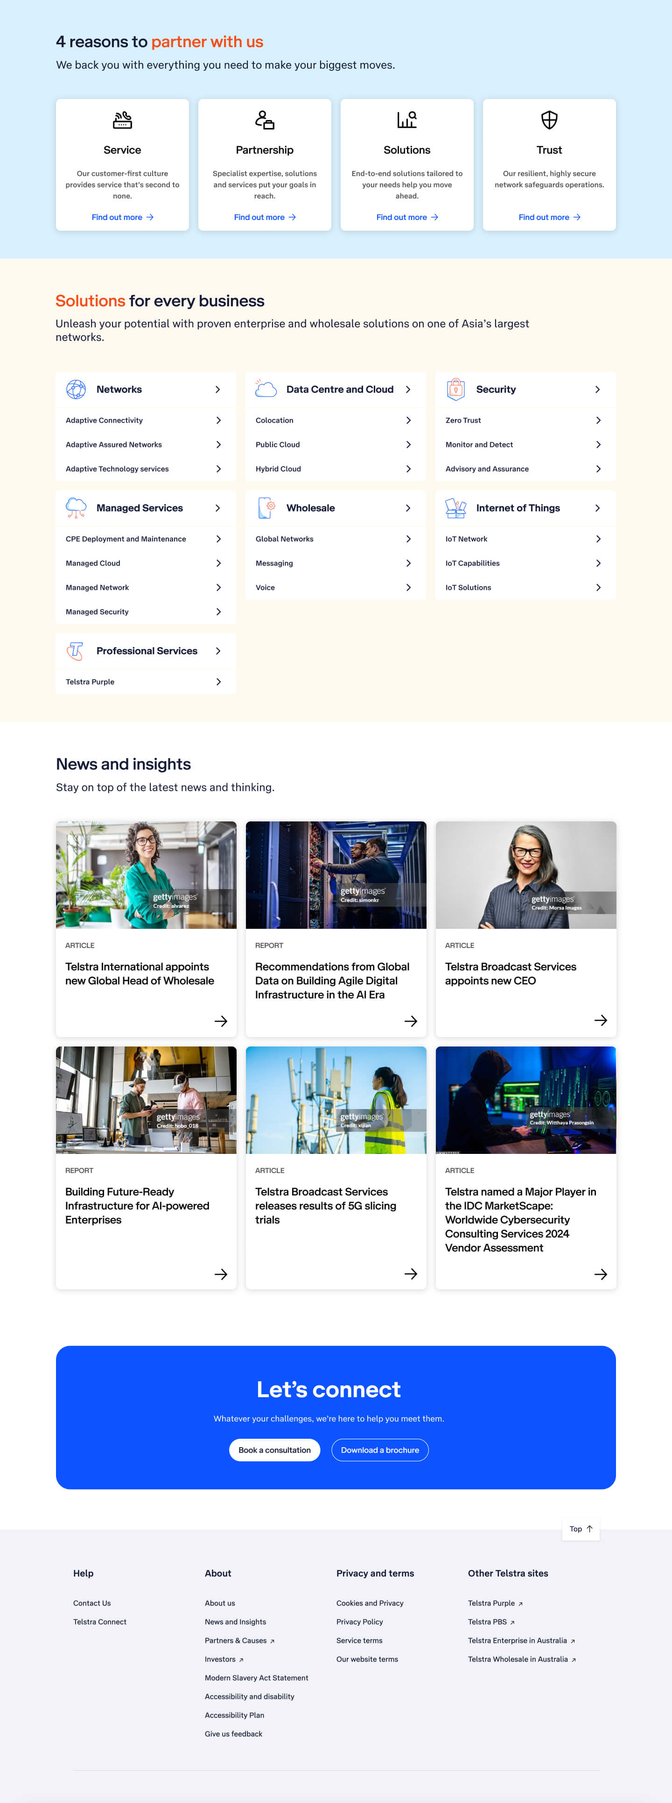Click arrow on Broadcast Services new CEO card
This screenshot has width=672, height=1803.
click(x=601, y=1020)
